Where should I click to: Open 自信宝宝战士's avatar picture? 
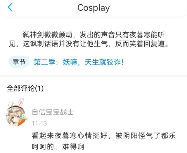tap(16, 116)
